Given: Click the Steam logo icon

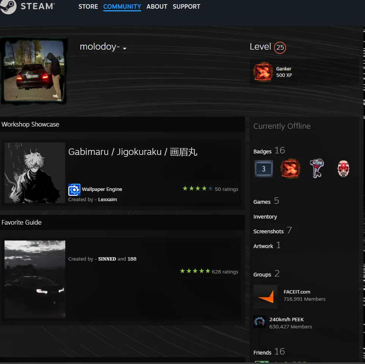Looking at the screenshot, I should (8, 6).
